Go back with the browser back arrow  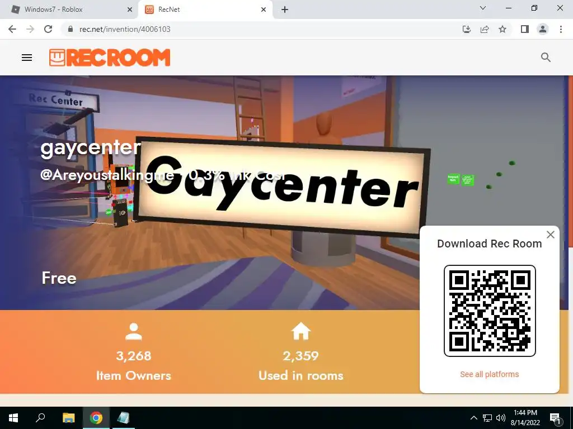(x=12, y=29)
